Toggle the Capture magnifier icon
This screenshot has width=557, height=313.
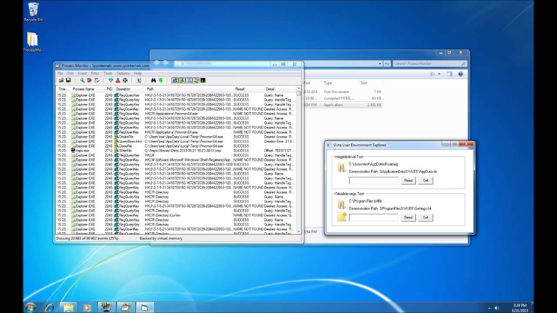[x=82, y=80]
